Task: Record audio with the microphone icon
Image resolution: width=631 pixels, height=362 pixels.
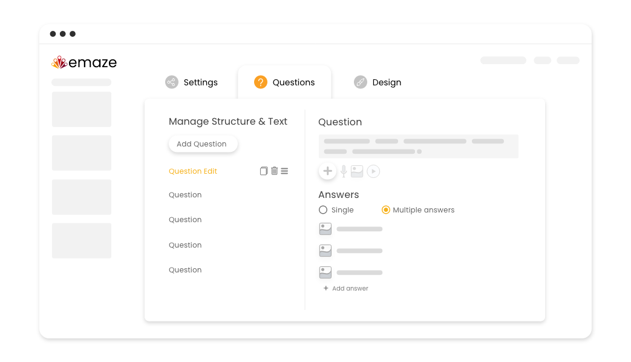Action: click(343, 171)
